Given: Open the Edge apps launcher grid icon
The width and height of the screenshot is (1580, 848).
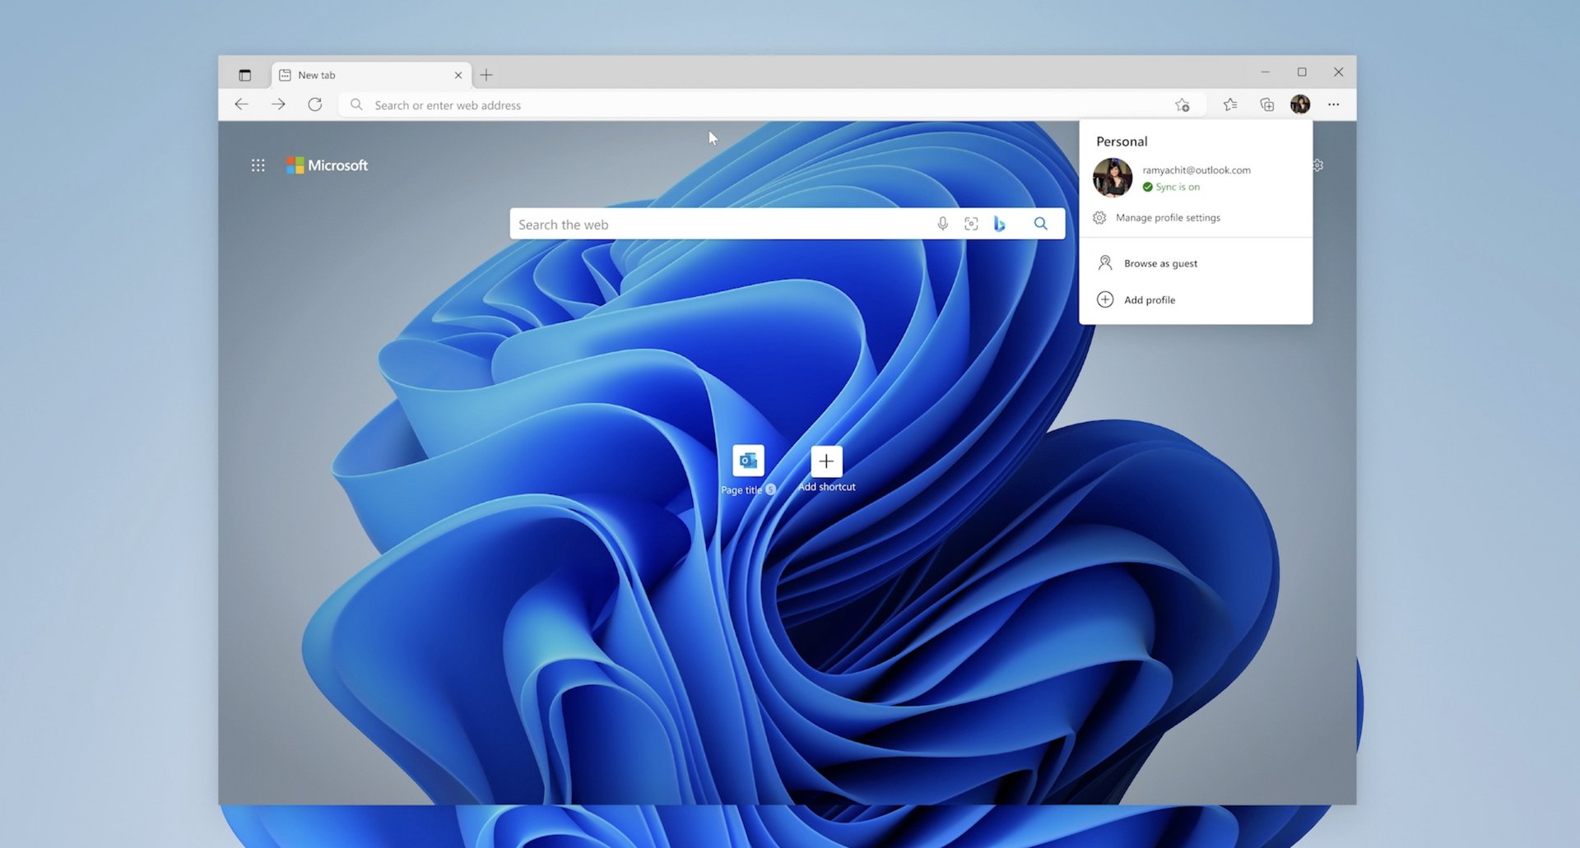Looking at the screenshot, I should tap(258, 165).
